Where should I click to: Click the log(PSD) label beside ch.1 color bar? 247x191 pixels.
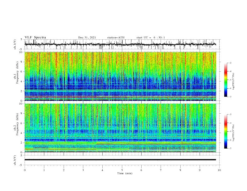pos(233,81)
